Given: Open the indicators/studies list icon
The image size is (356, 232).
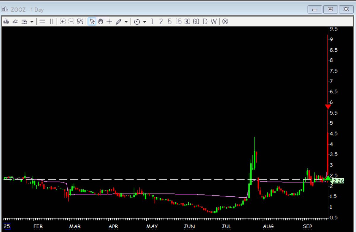Looking at the screenshot, I should tap(25, 22).
